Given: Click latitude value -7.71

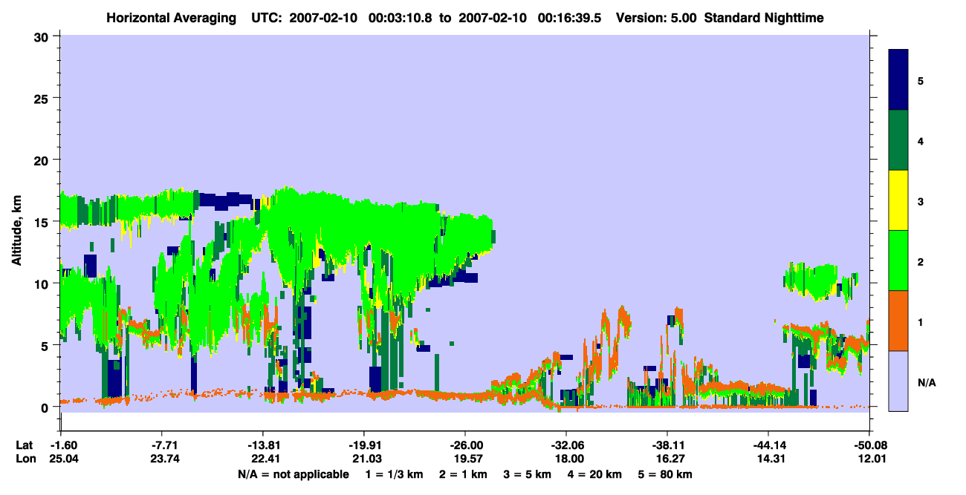Looking at the screenshot, I should tap(161, 445).
